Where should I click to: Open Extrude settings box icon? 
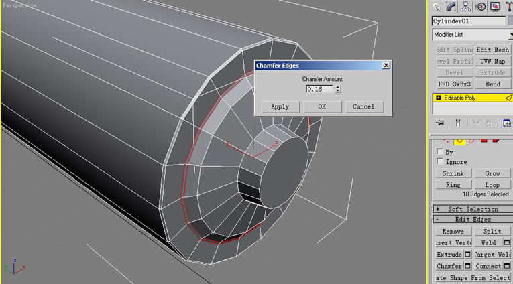[468, 254]
